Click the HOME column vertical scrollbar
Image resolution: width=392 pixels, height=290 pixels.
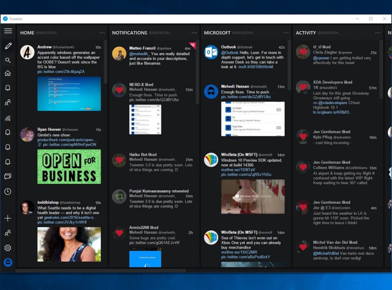(106, 62)
